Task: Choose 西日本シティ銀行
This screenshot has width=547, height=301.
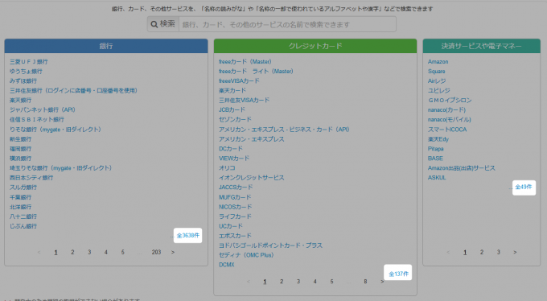Action: (31, 178)
